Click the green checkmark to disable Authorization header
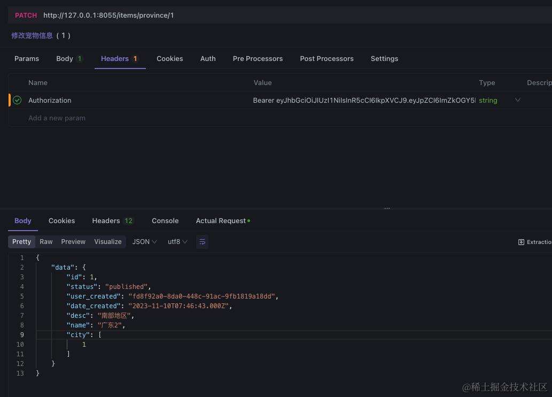The height and width of the screenshot is (397, 552). click(17, 100)
